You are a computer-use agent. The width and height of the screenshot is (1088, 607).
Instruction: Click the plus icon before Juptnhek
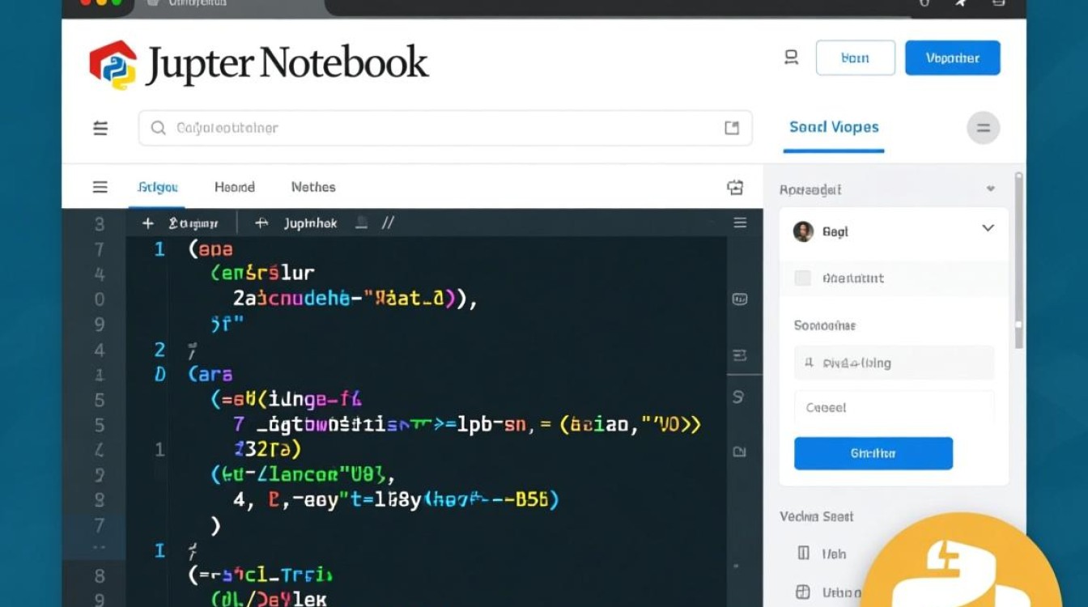[261, 223]
